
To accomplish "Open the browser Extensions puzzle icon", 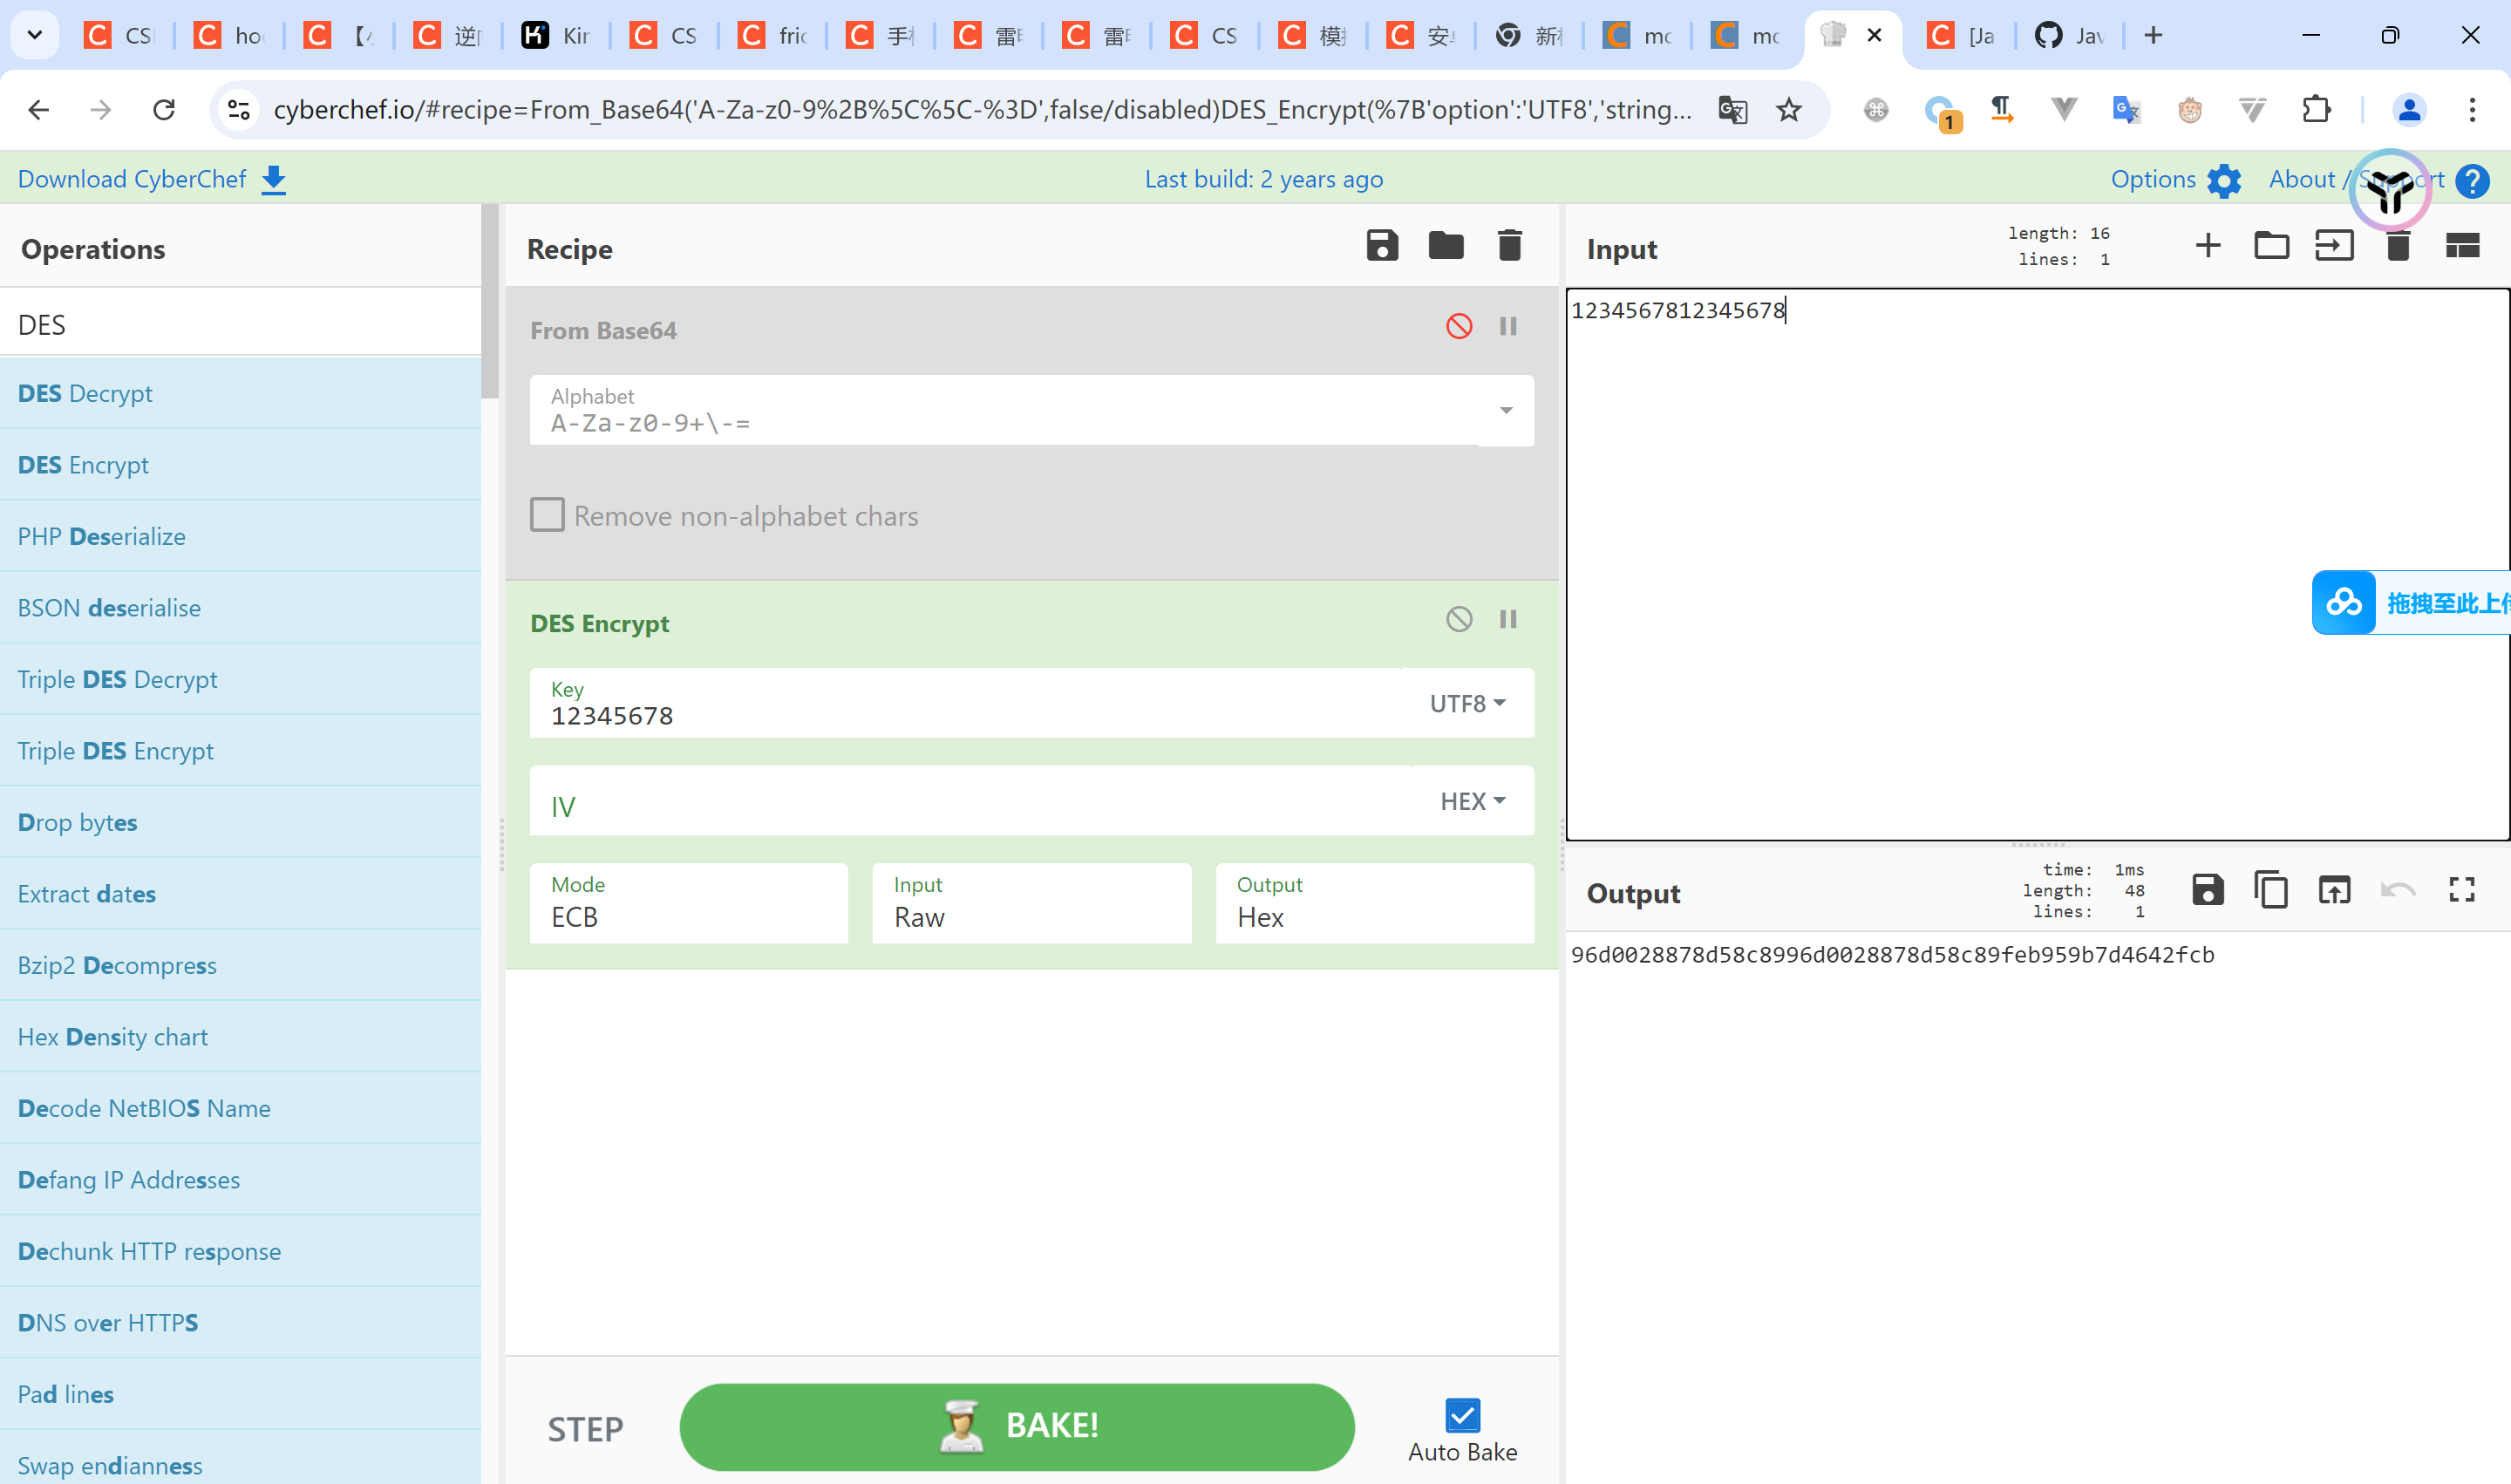I will tap(2316, 109).
